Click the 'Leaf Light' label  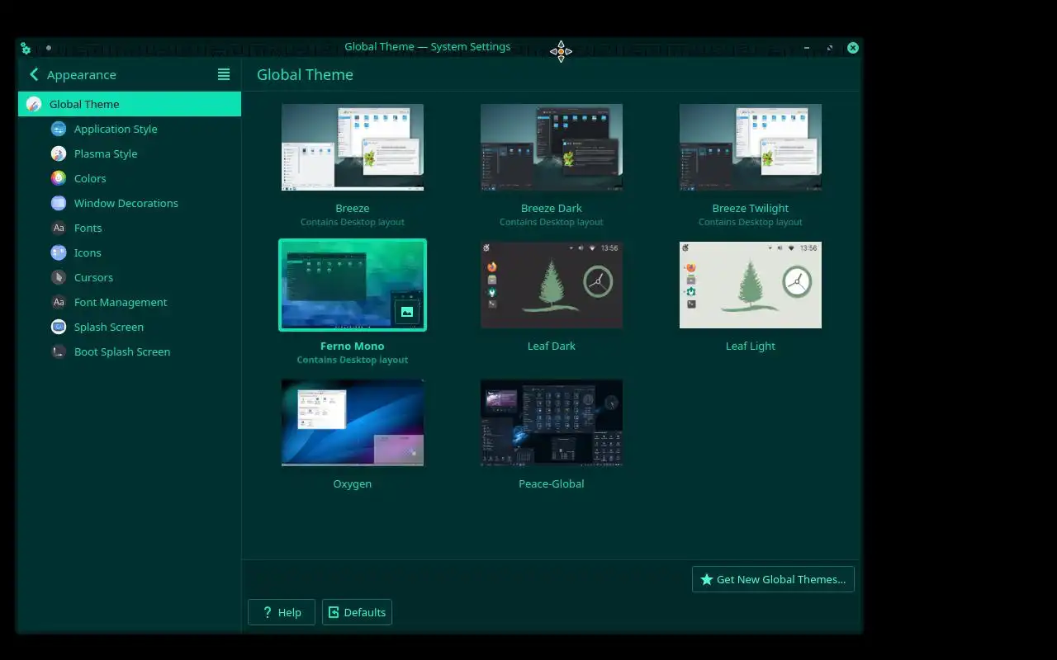tap(751, 346)
